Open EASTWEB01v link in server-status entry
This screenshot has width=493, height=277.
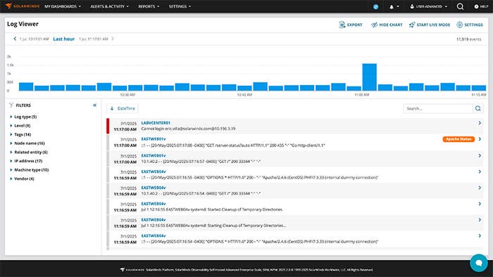154,138
